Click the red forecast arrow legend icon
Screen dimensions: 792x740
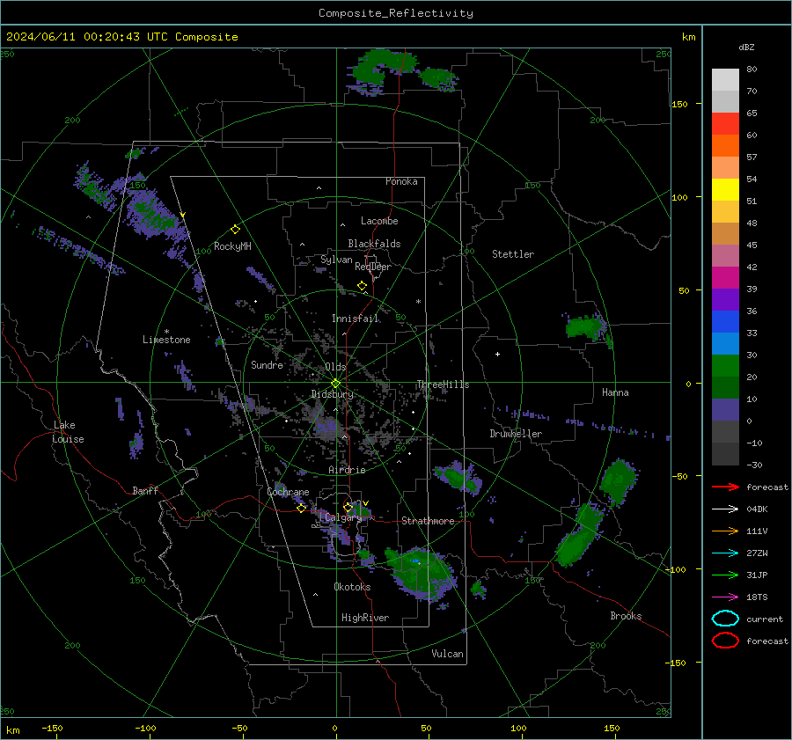725,487
